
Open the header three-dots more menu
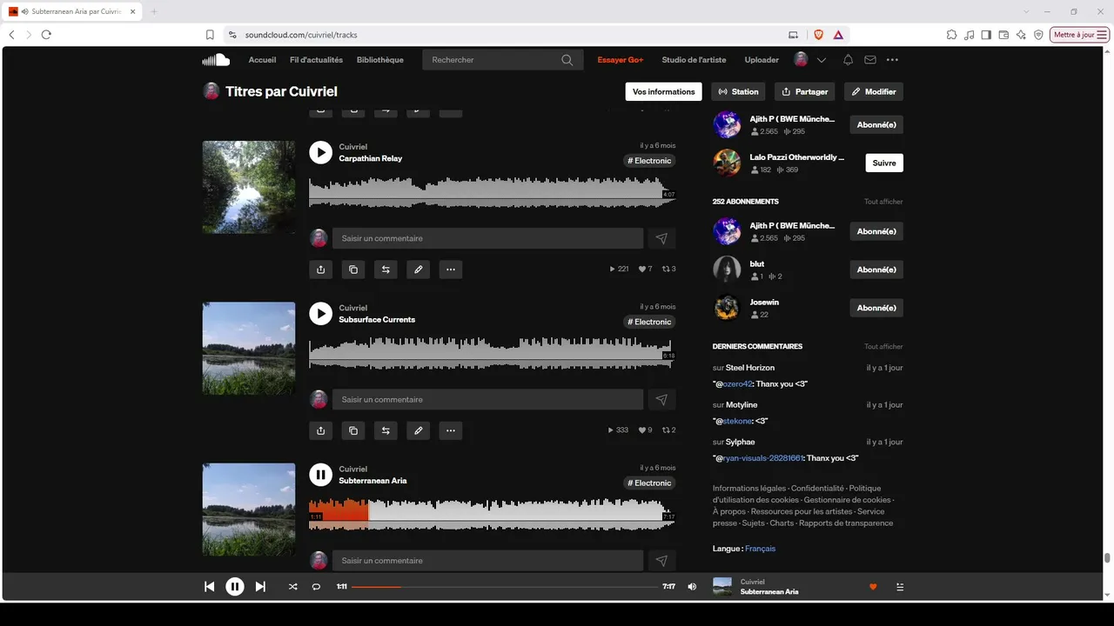point(892,60)
